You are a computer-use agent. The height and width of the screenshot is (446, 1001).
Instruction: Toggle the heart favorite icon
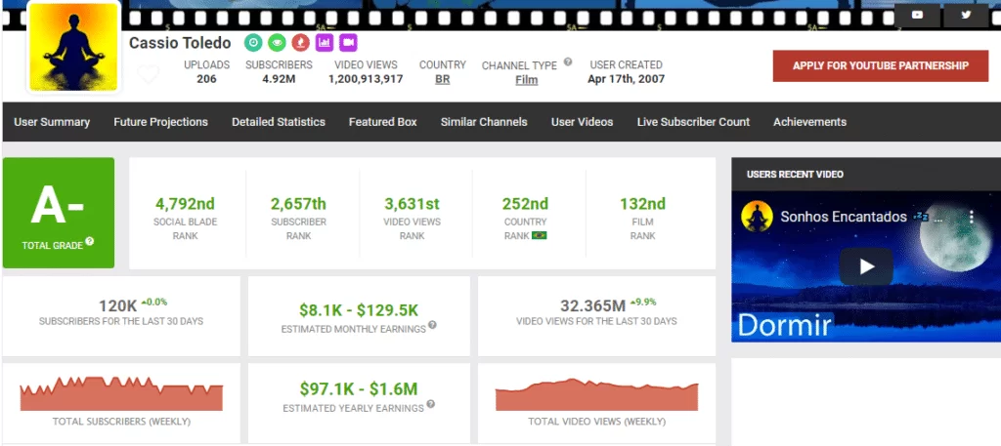(148, 74)
